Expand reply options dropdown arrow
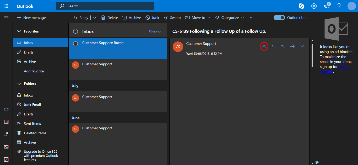 point(95,18)
